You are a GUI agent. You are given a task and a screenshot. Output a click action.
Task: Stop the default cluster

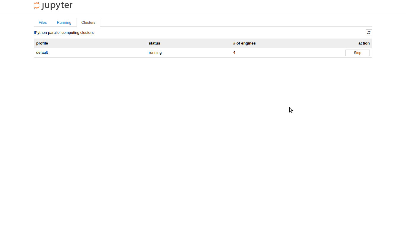point(357,53)
